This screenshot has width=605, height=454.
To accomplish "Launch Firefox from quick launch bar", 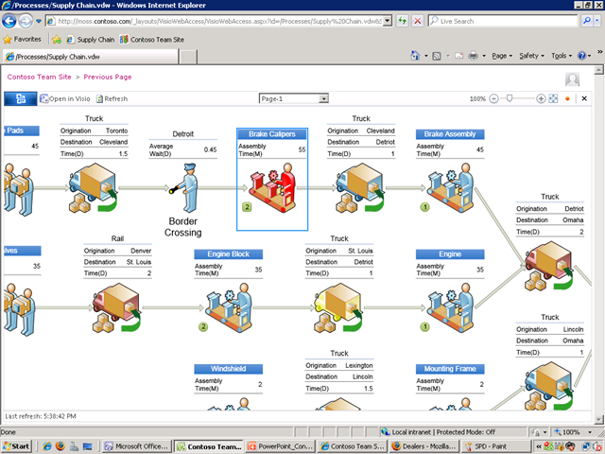I will point(60,446).
